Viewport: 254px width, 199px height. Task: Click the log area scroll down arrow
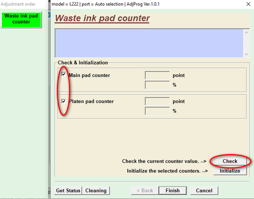(x=246, y=54)
